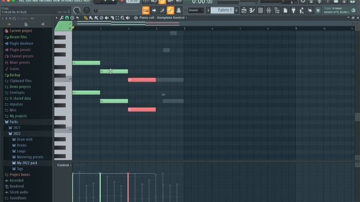Select the Paint brush tool in piano roll
Screen dimensions: 360x202
point(91,18)
